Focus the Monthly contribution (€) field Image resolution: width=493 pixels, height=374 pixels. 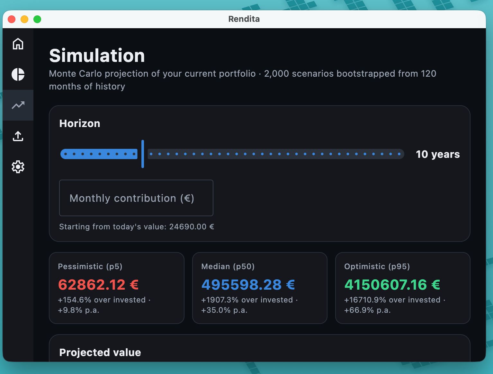(x=136, y=198)
